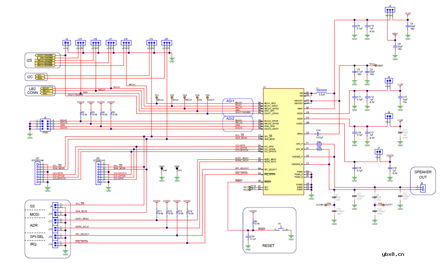The width and height of the screenshot is (445, 265).
Task: Click the J2 power connector symbol
Action: coord(390,10)
